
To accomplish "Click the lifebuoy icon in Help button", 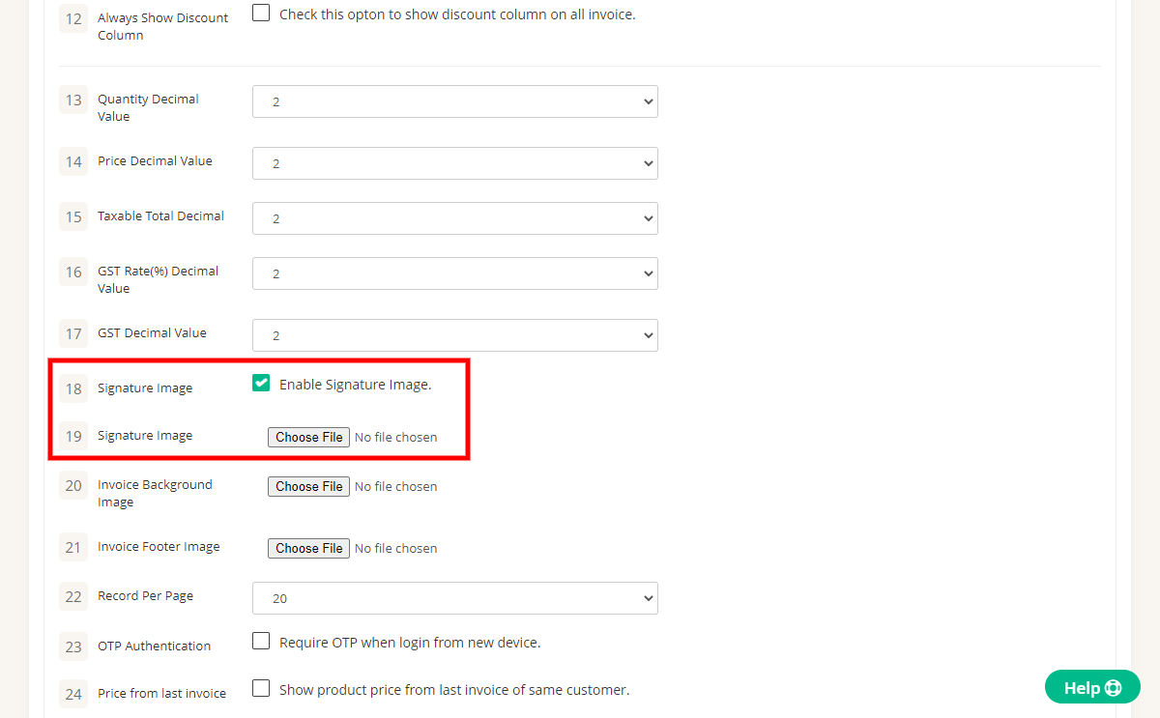I will coord(1113,688).
